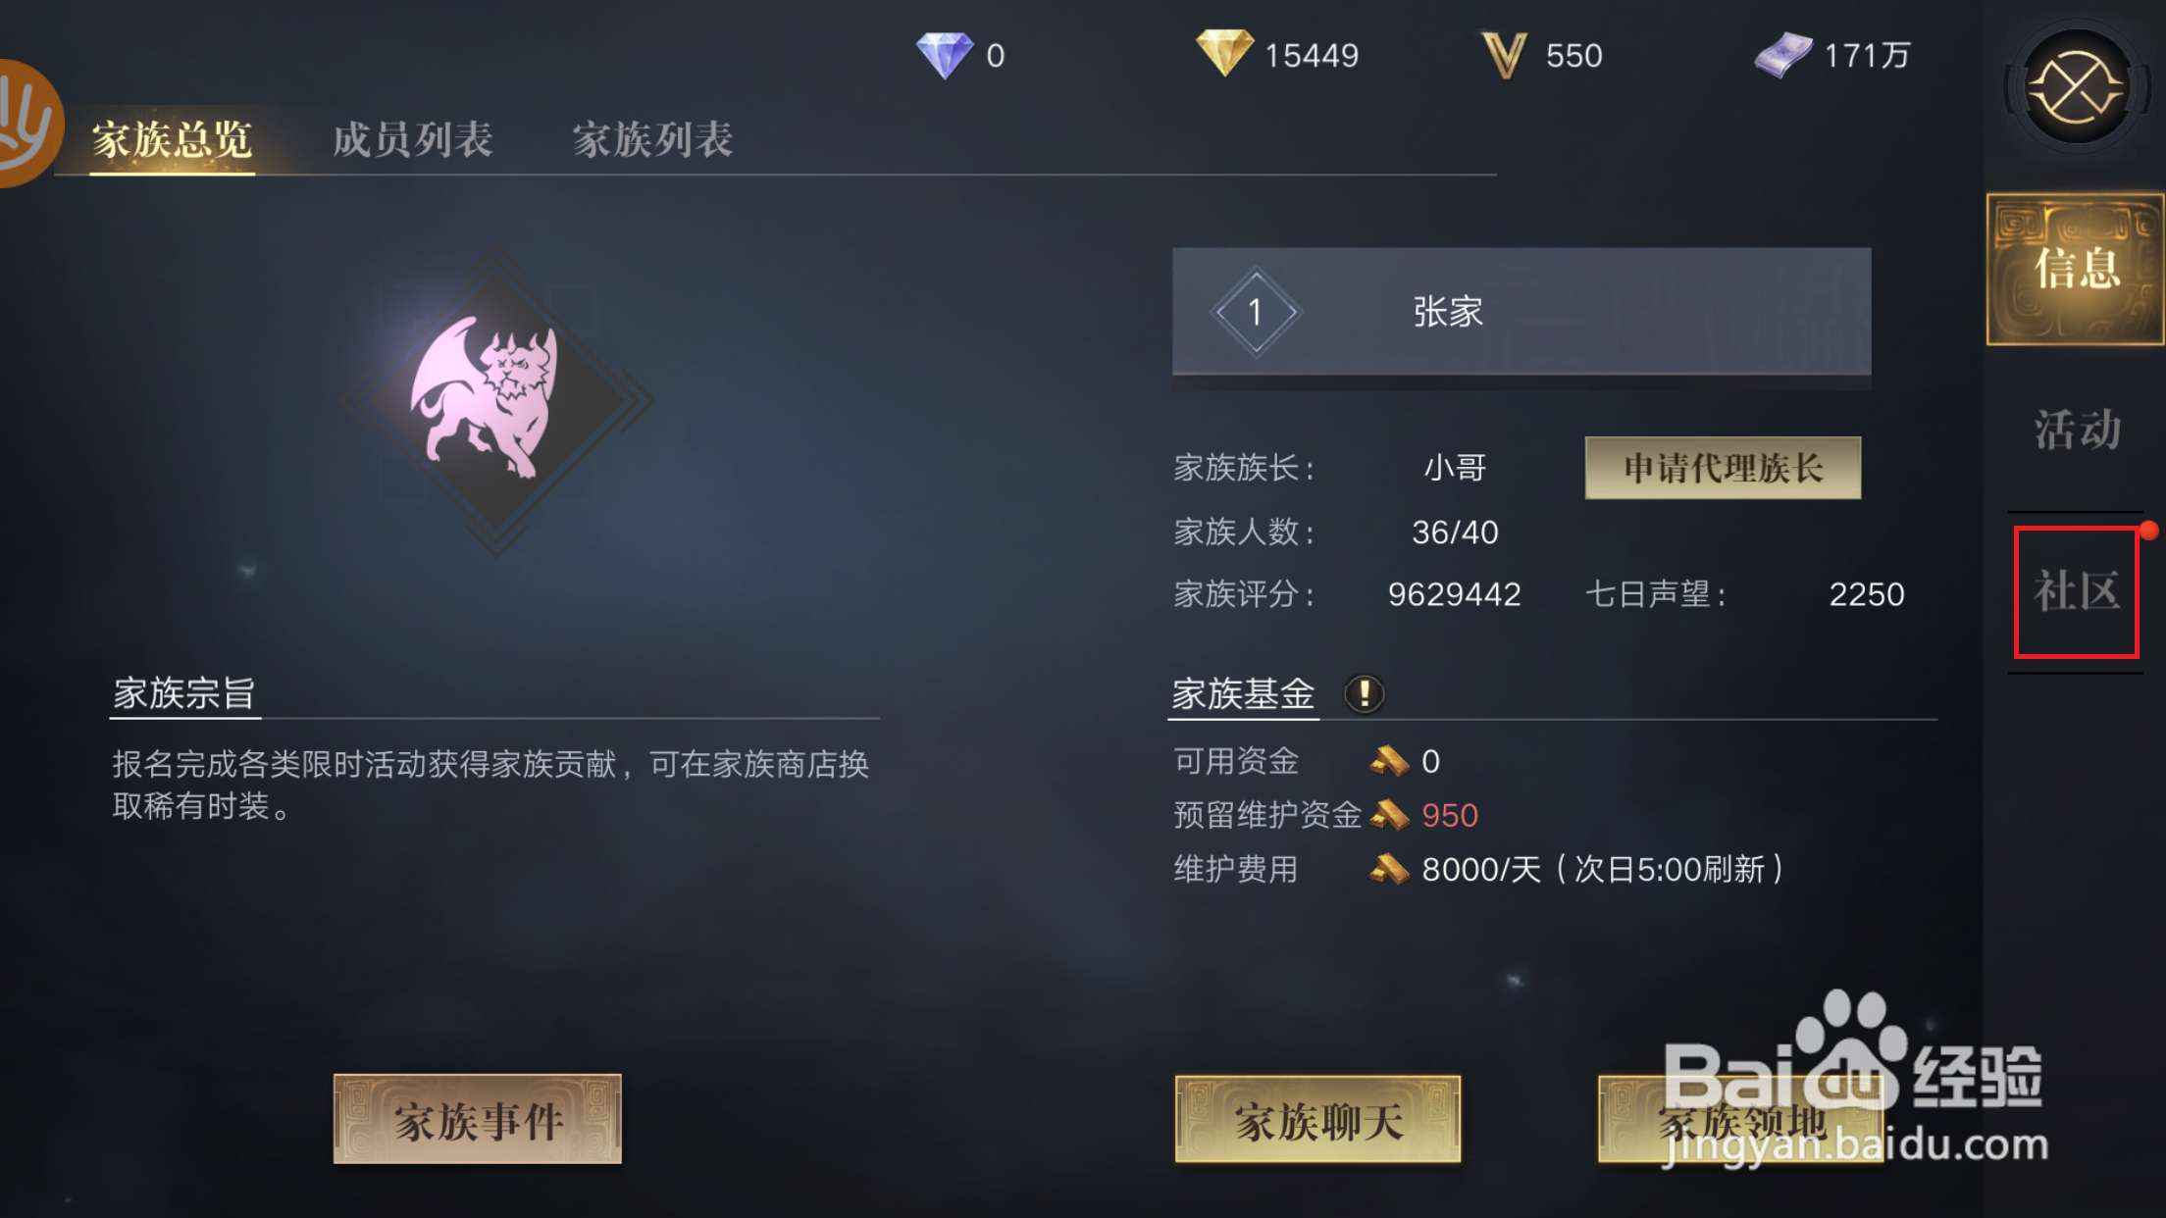
Task: Click the crossed-circle close icon top right
Action: 2077,89
